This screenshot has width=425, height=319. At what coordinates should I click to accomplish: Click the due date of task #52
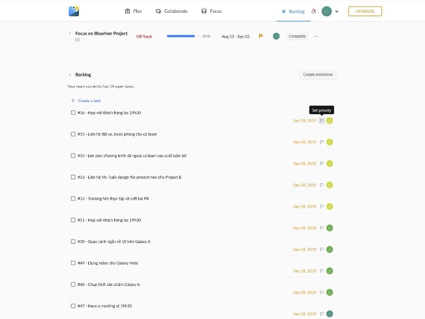click(x=304, y=206)
